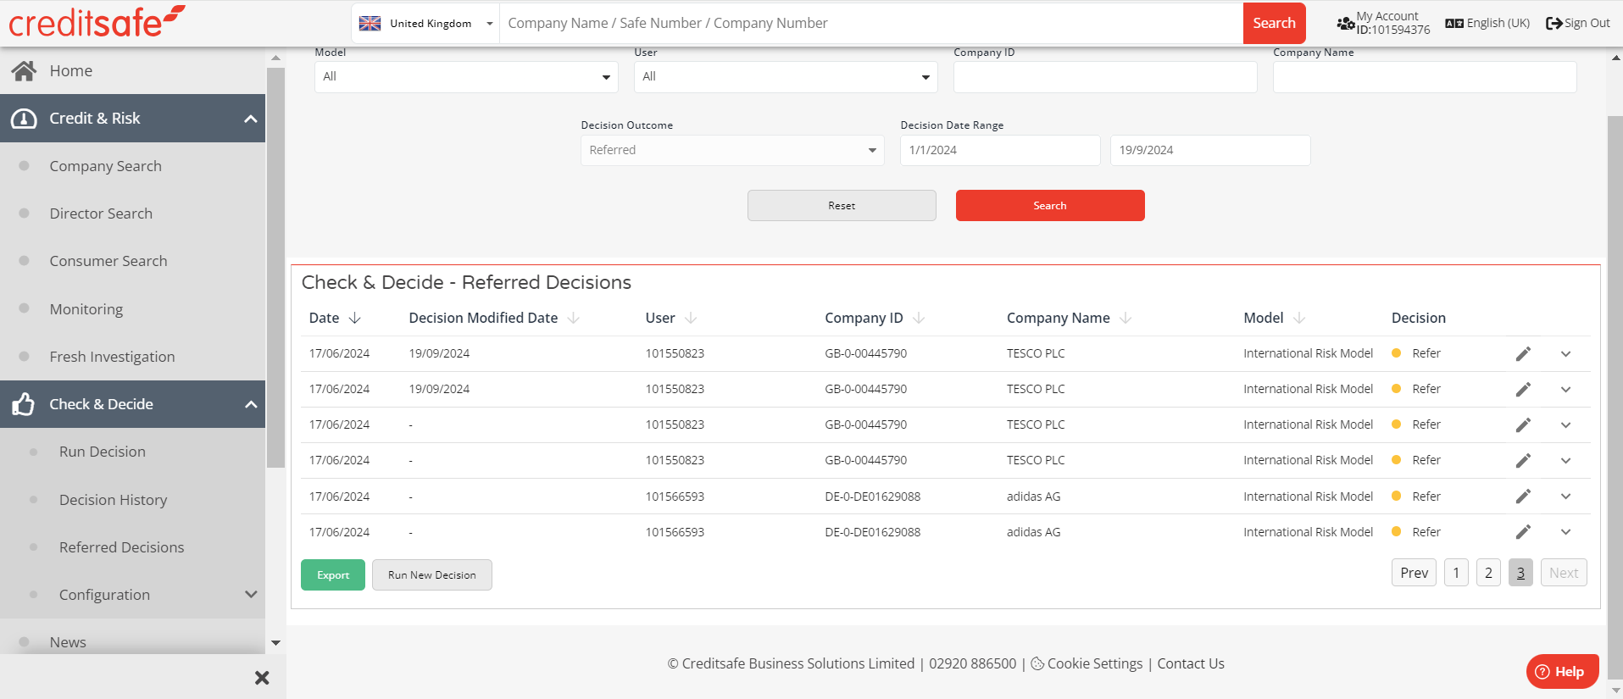
Task: Expand last adidas AG row details chevron
Action: 1565,532
